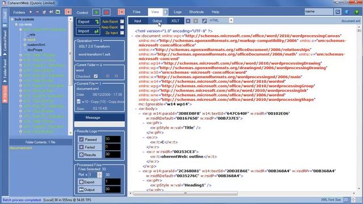
Task: Open the Help tab
Action: pyautogui.click(x=216, y=12)
